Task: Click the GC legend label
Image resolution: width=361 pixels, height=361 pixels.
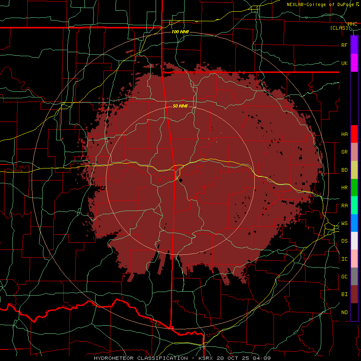Action: coord(345,277)
